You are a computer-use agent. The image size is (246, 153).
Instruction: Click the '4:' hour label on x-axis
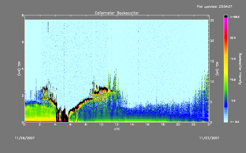56,125
